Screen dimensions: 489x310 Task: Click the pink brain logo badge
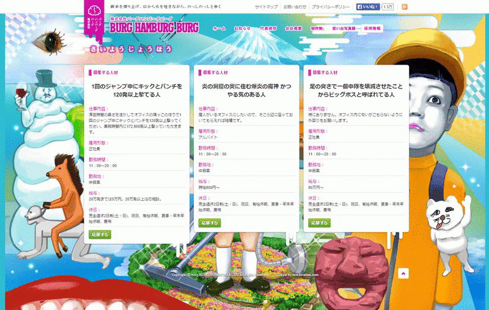94,19
